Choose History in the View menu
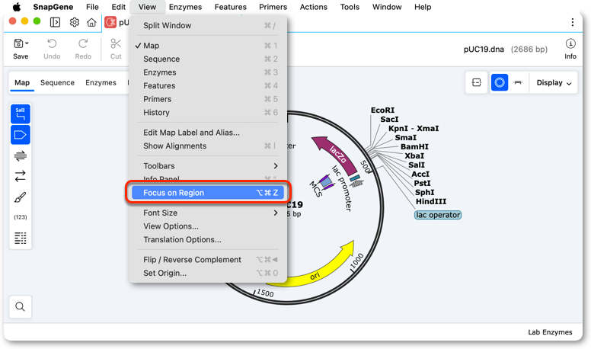This screenshot has height=349, width=591. (208, 113)
